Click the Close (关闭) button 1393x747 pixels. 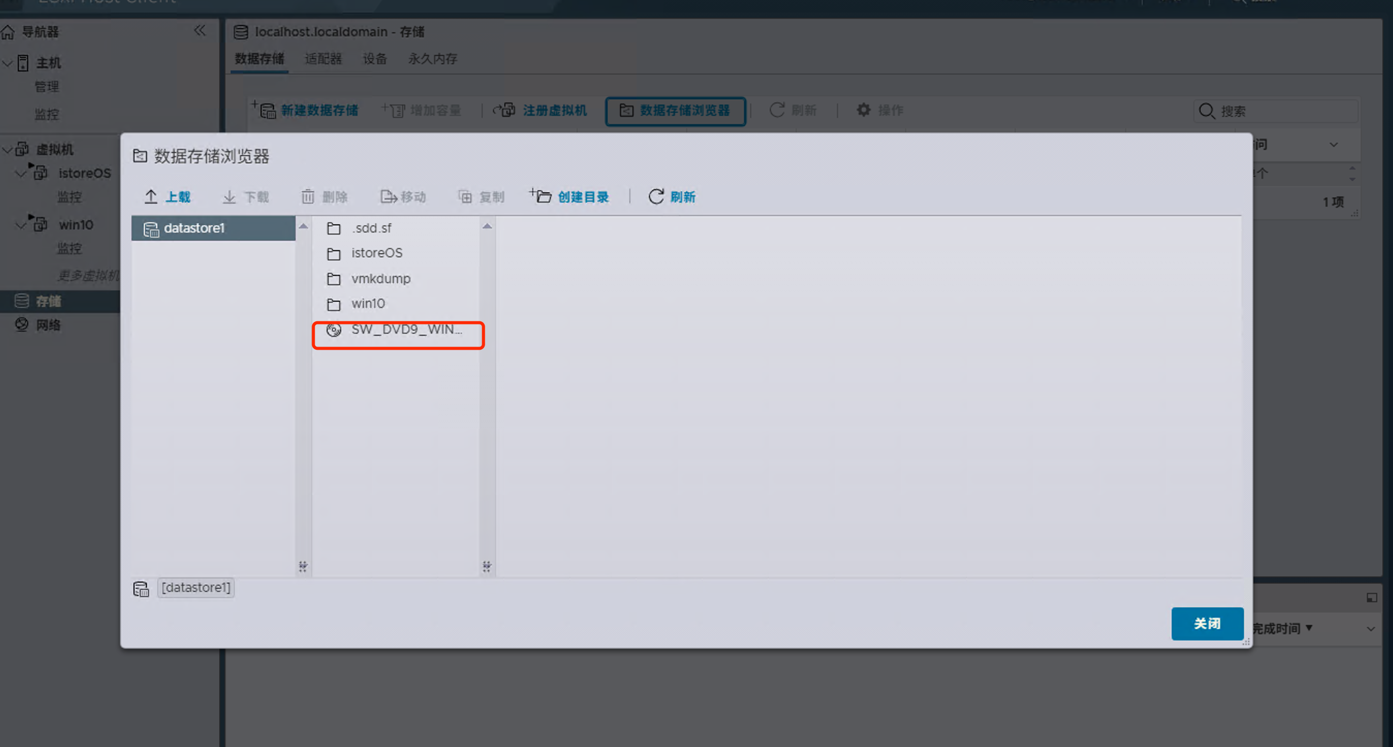(x=1206, y=623)
